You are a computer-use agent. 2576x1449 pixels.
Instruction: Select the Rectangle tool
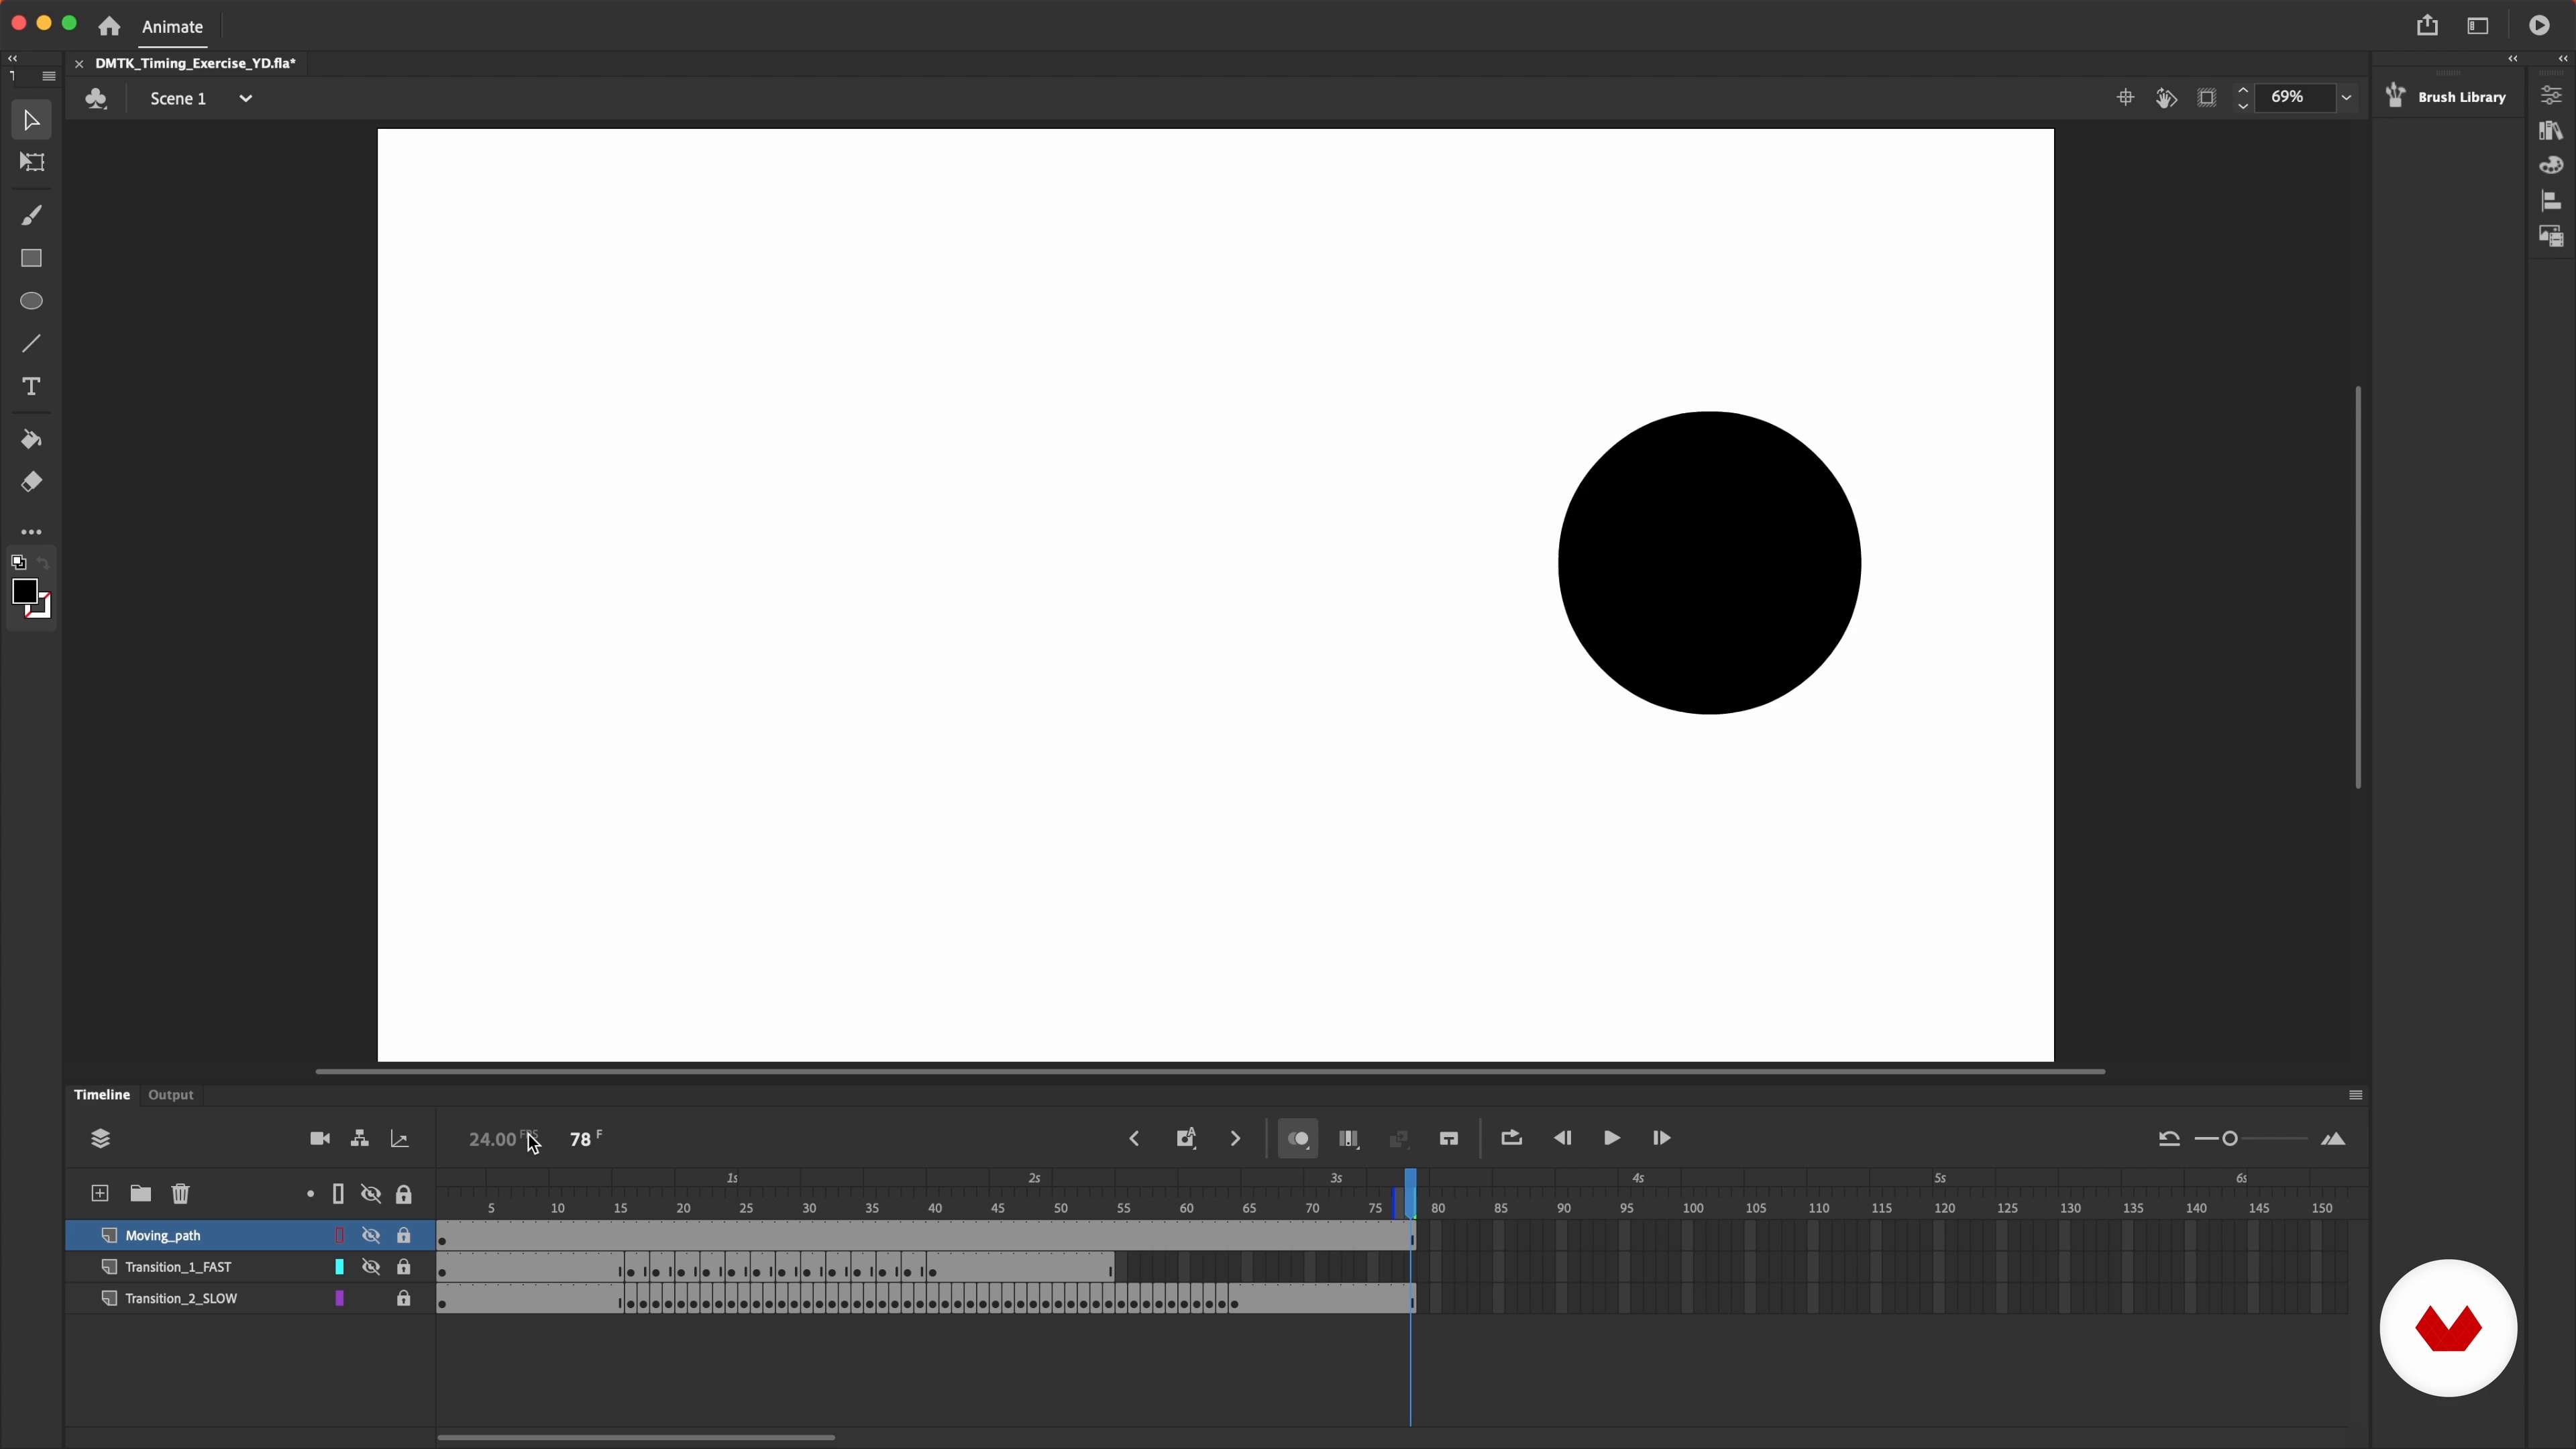pos(31,258)
